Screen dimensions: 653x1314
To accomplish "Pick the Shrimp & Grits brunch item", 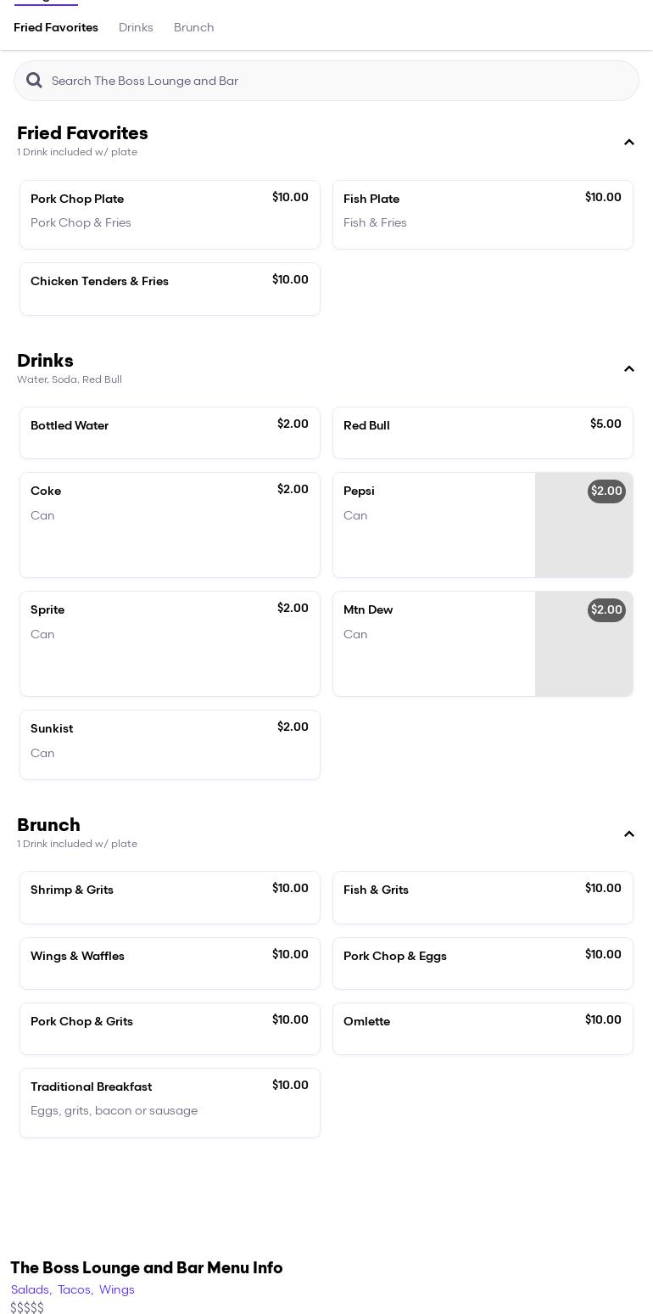I will tap(170, 897).
